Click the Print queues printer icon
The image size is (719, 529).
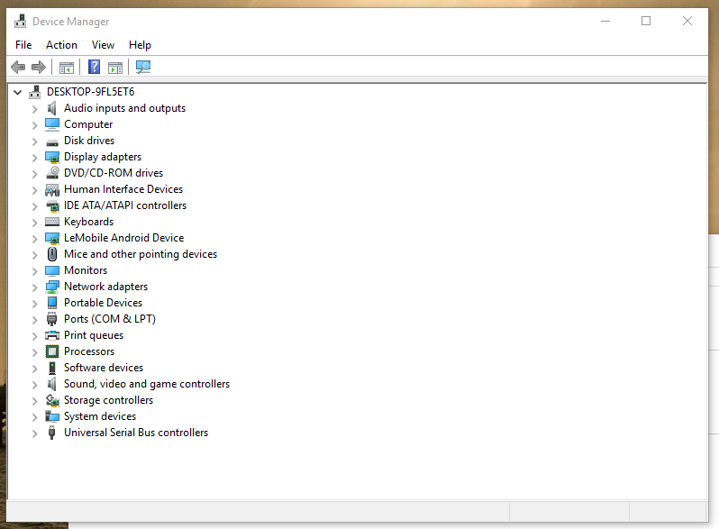52,335
